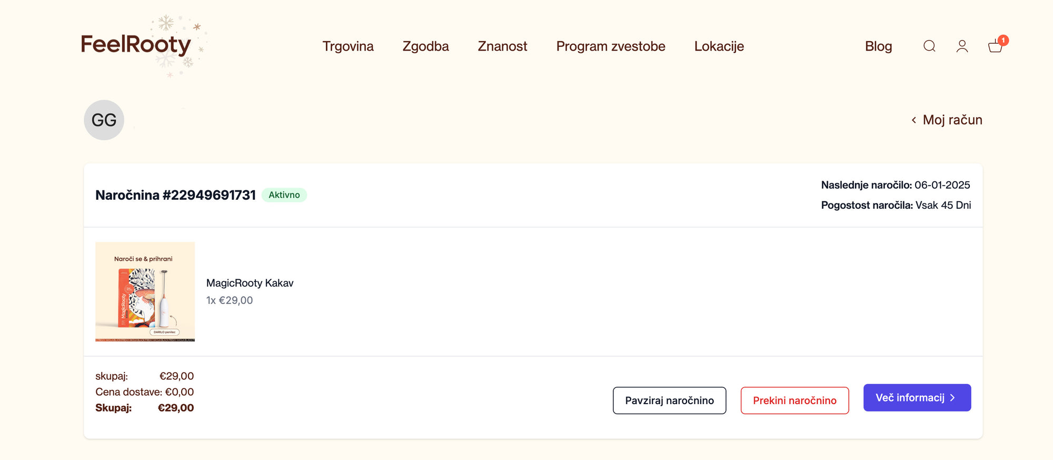Screen dimensions: 1053x460
Task: Open the shopping basket icon
Action: coord(995,47)
